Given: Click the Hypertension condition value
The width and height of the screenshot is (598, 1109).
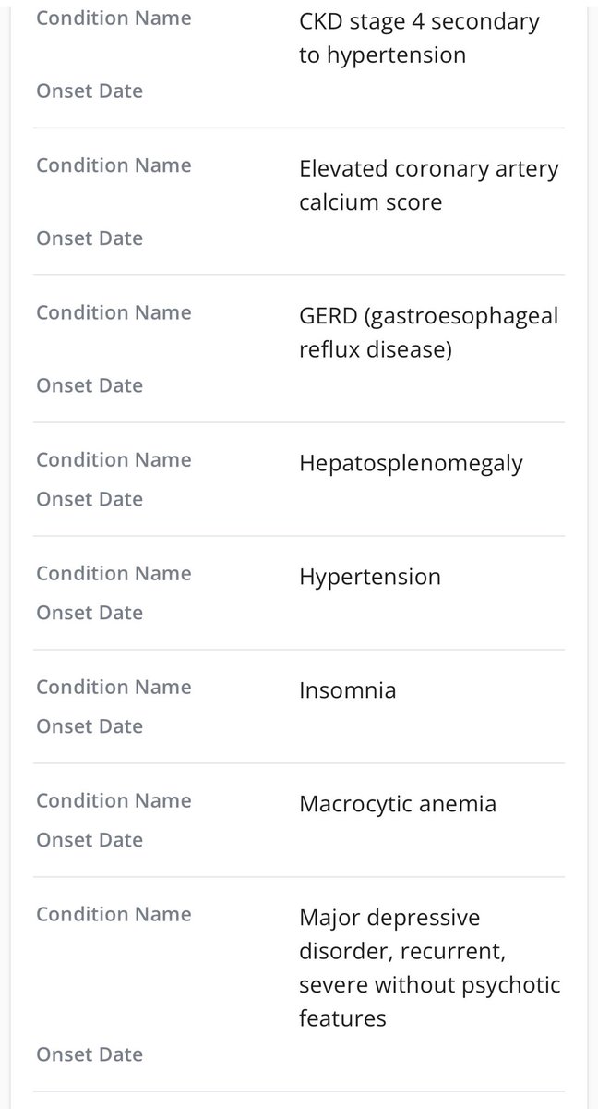Looking at the screenshot, I should pyautogui.click(x=370, y=577).
